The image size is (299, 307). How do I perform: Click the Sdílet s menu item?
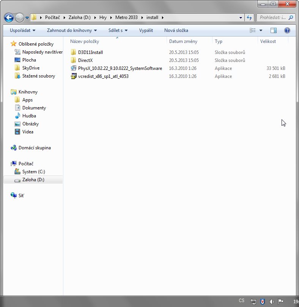pos(118,30)
